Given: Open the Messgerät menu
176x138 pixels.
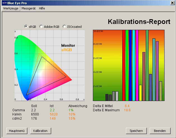Looking at the screenshot, I should 29,8.
